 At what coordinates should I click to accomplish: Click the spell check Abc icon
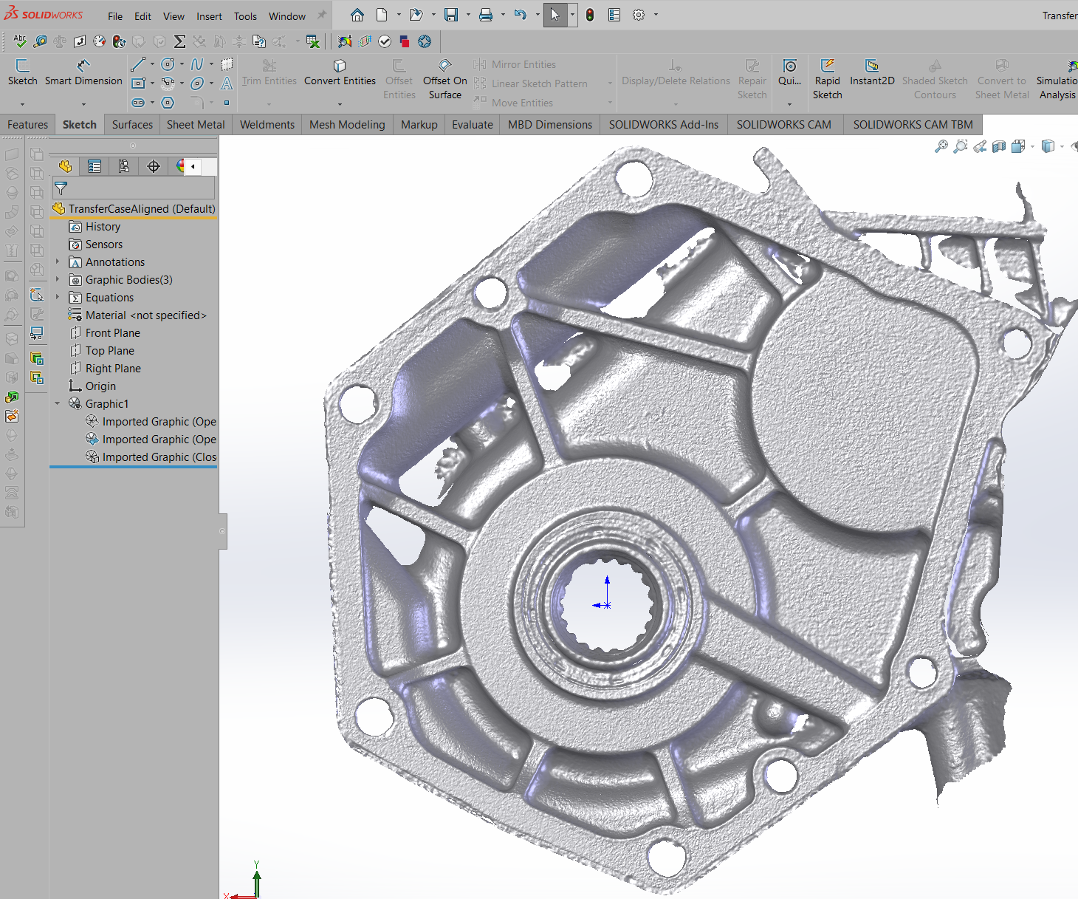pos(20,41)
